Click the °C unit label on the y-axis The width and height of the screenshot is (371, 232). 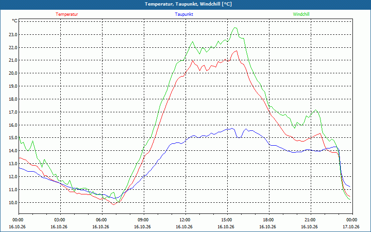click(15, 21)
